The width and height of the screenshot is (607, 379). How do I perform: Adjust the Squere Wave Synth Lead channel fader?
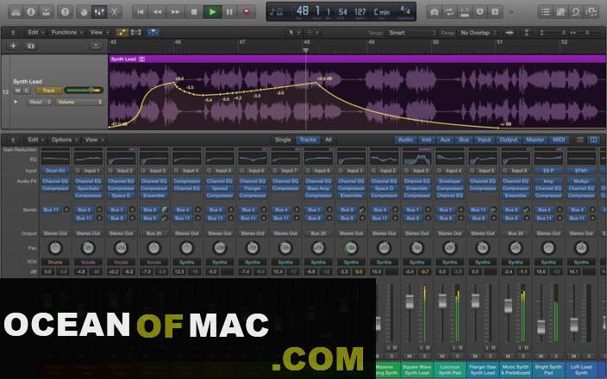(x=410, y=302)
